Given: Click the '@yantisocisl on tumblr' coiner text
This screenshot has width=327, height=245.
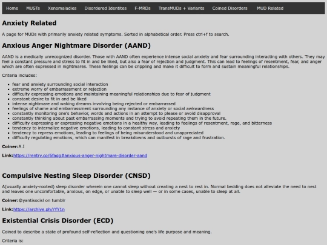Looking at the screenshot, I should (x=42, y=200).
